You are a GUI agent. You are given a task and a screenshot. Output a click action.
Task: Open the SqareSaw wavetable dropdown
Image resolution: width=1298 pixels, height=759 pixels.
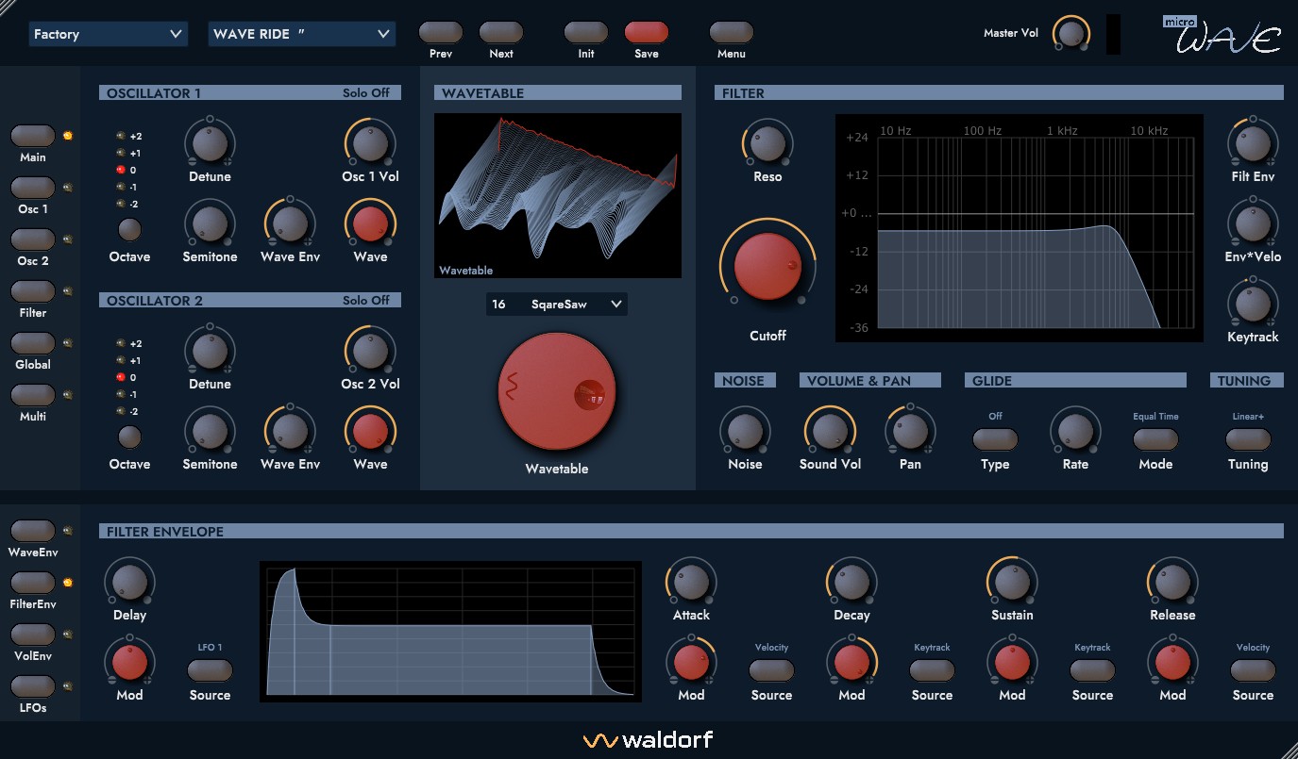click(556, 304)
